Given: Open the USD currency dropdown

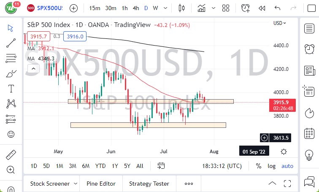Looking at the screenshot, I should click(280, 23).
